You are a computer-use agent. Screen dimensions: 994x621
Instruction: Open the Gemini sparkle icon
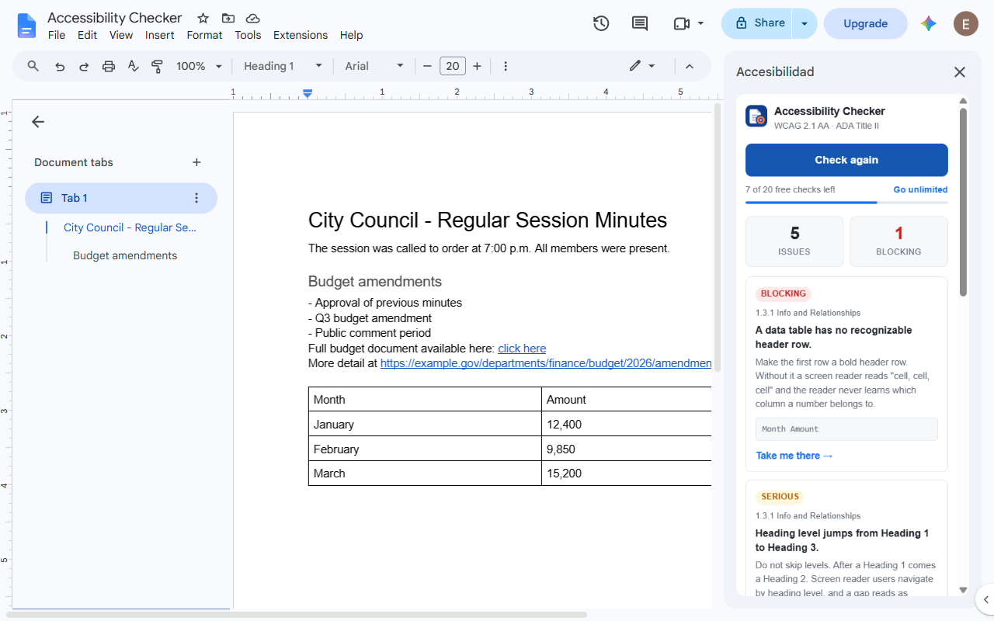click(929, 23)
